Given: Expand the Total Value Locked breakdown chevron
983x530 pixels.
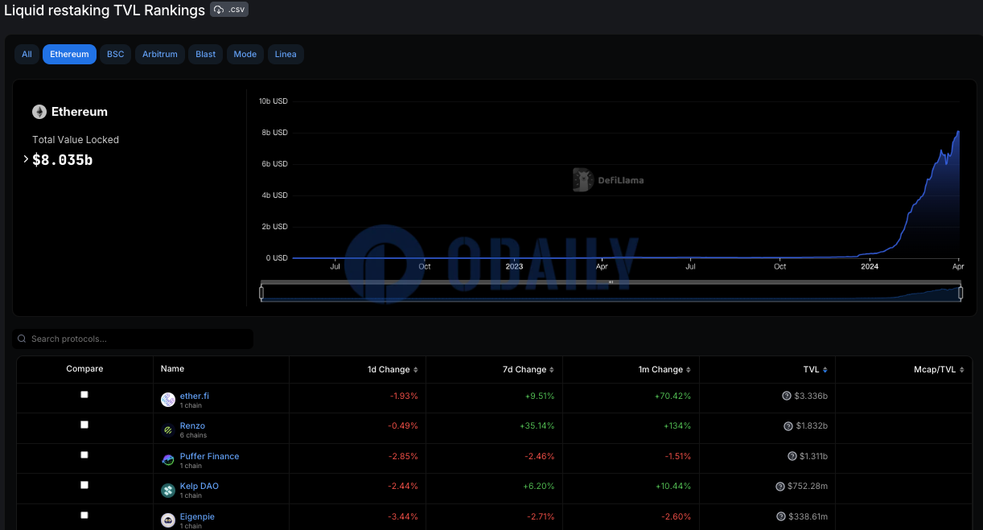Looking at the screenshot, I should pos(26,158).
